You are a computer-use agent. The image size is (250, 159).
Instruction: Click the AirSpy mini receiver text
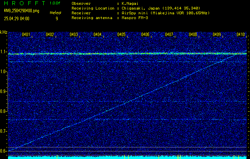165,13
